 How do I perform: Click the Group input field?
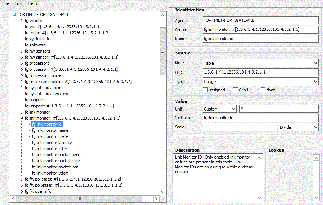[x=261, y=29]
